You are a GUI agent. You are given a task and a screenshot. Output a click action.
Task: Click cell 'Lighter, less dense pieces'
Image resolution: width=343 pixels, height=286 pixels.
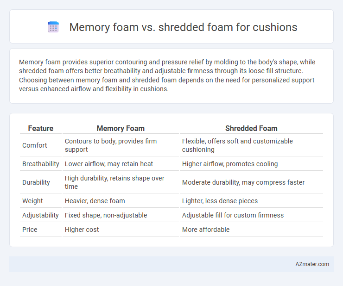point(251,201)
